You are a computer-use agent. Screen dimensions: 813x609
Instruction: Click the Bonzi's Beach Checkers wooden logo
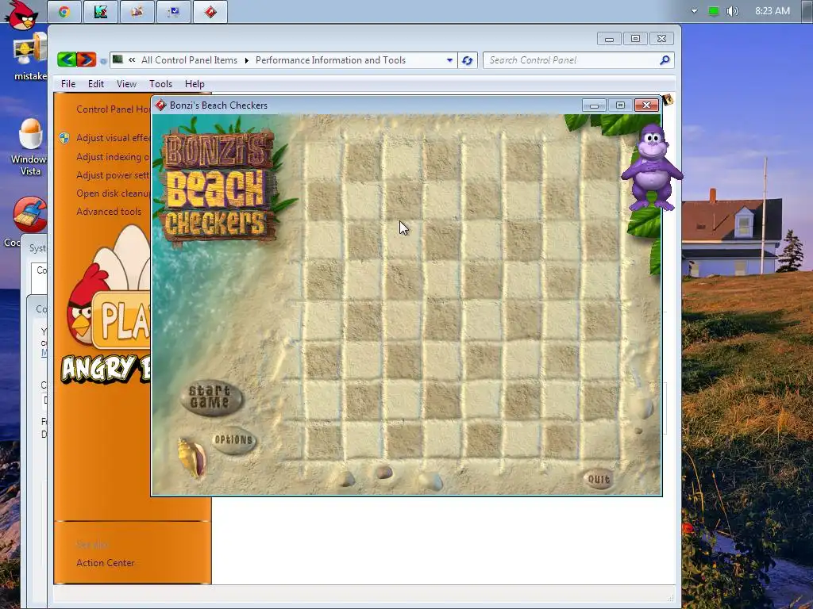coord(220,186)
